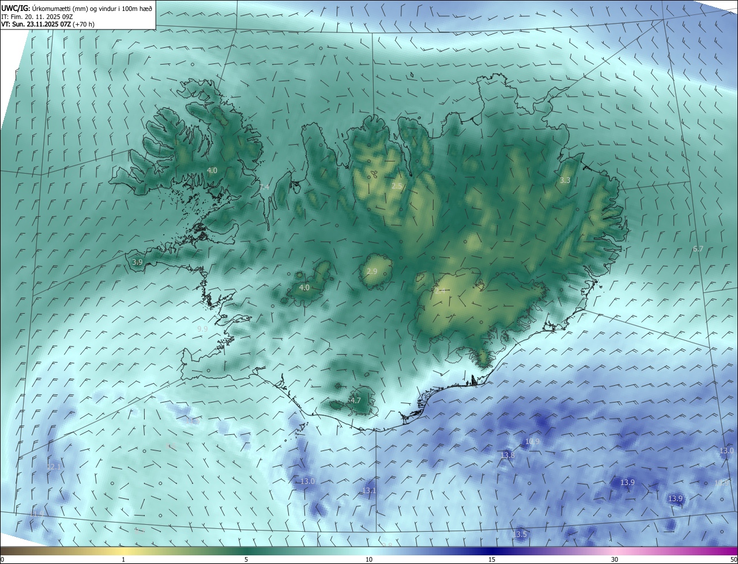Click the 4.0 value over the Westfjords

(x=212, y=171)
